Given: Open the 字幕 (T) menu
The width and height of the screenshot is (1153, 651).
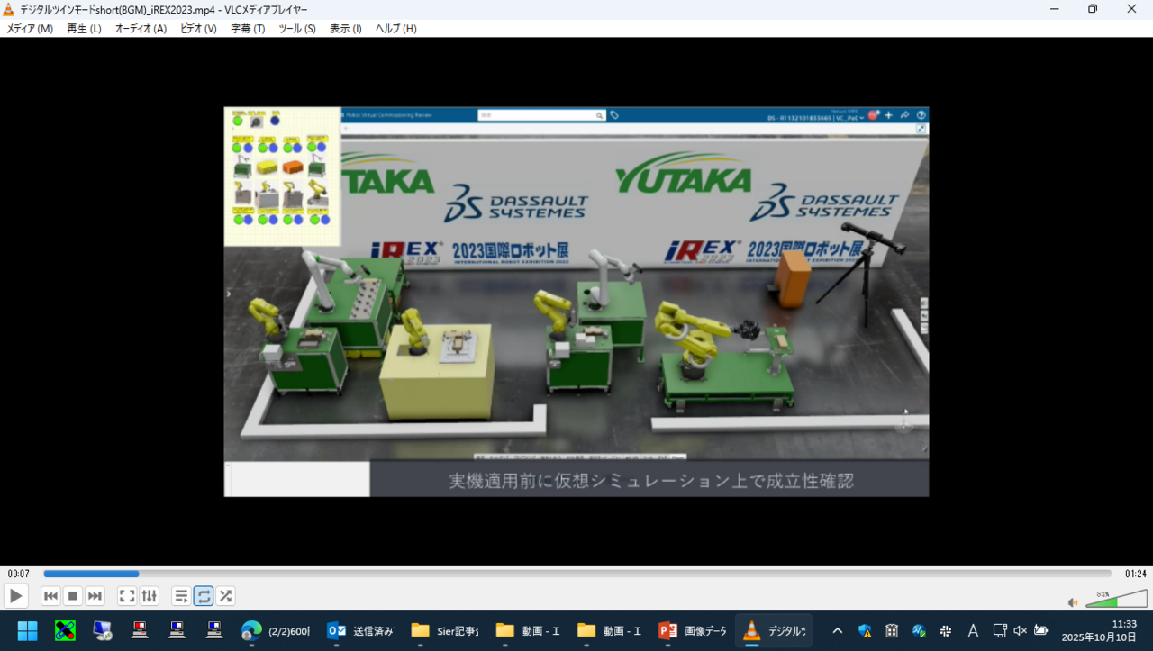Looking at the screenshot, I should (x=248, y=29).
